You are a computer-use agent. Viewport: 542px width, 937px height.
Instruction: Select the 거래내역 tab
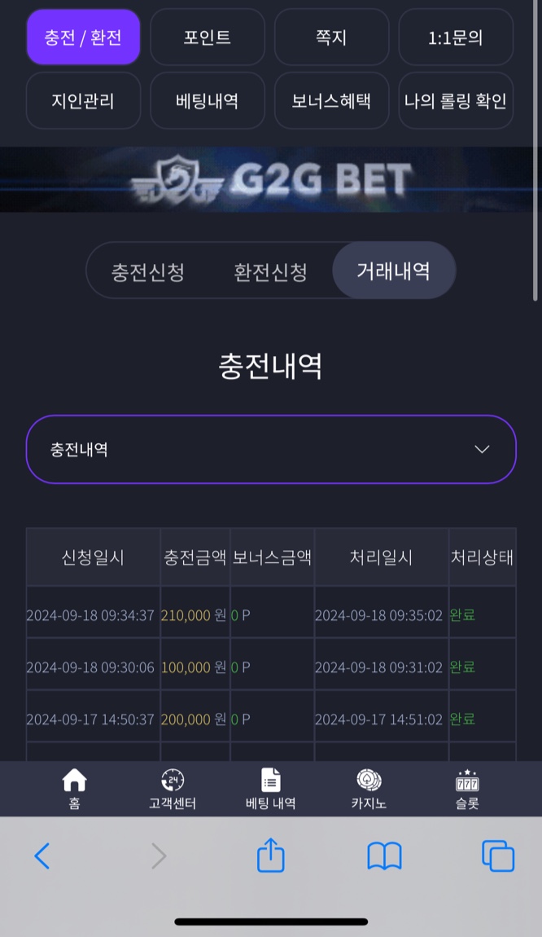(394, 271)
